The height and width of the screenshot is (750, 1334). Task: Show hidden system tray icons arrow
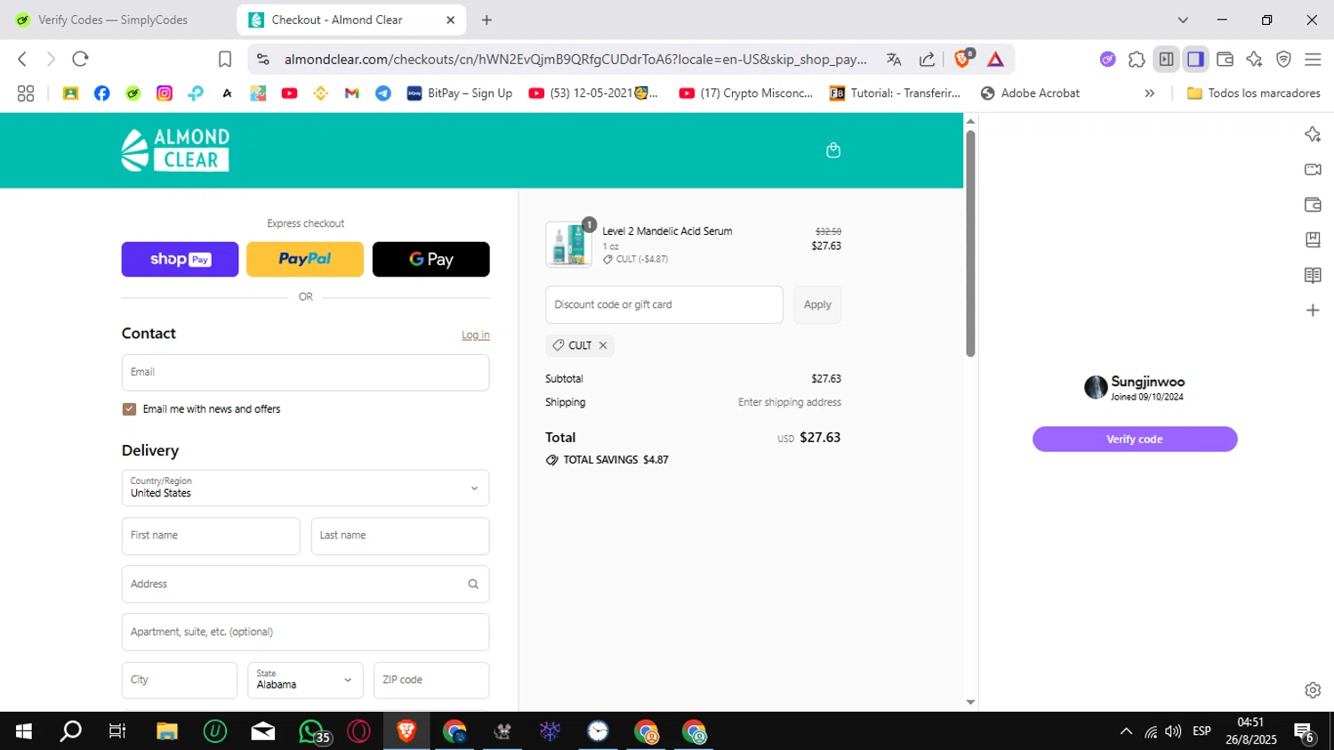[x=1126, y=731]
